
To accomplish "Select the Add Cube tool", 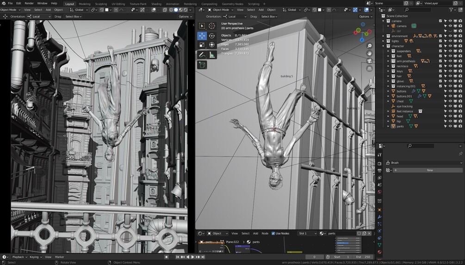I will point(202,65).
